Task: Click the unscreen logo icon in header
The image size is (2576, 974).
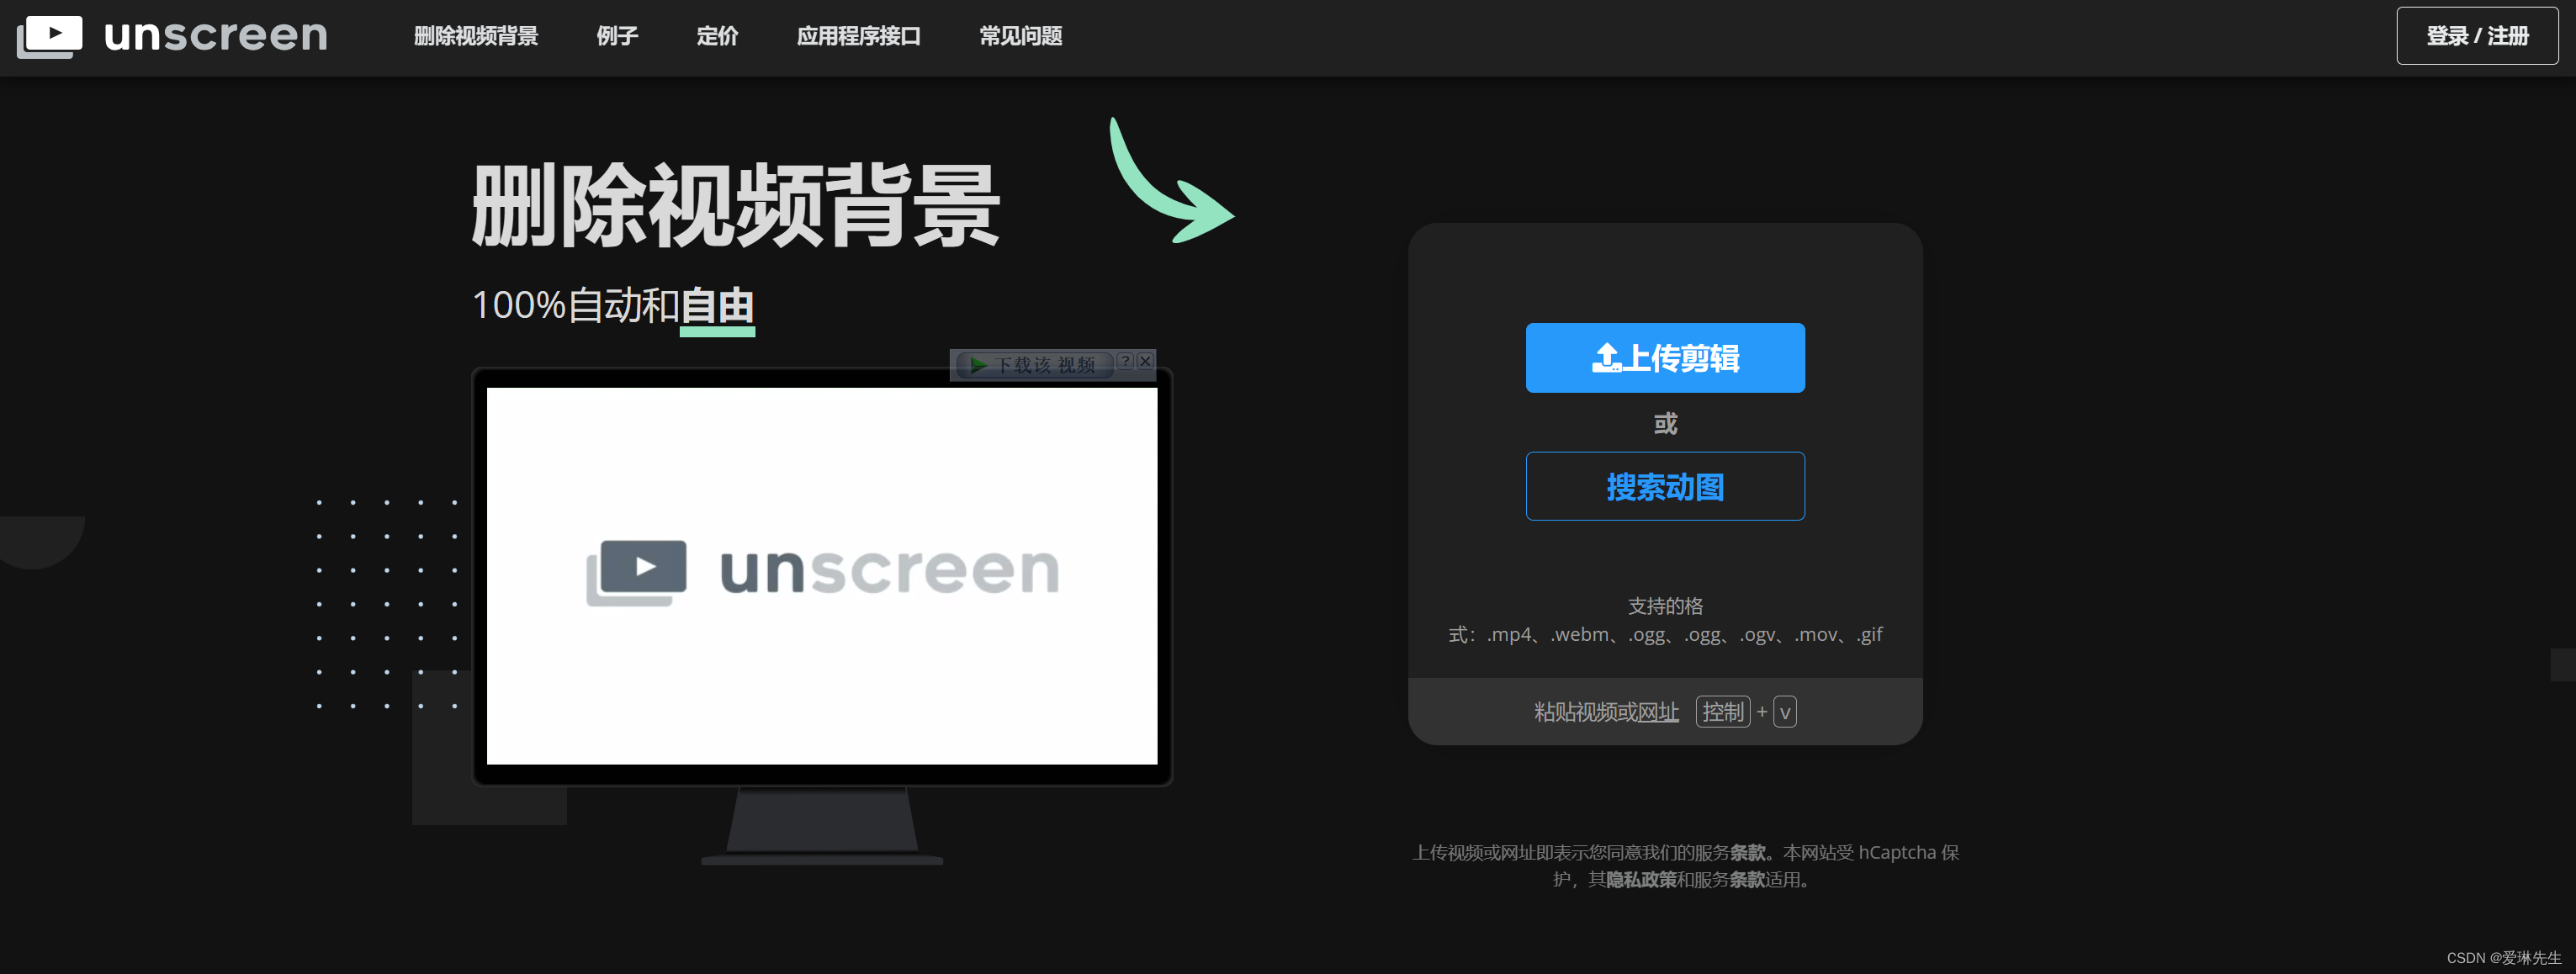Action: click(49, 36)
